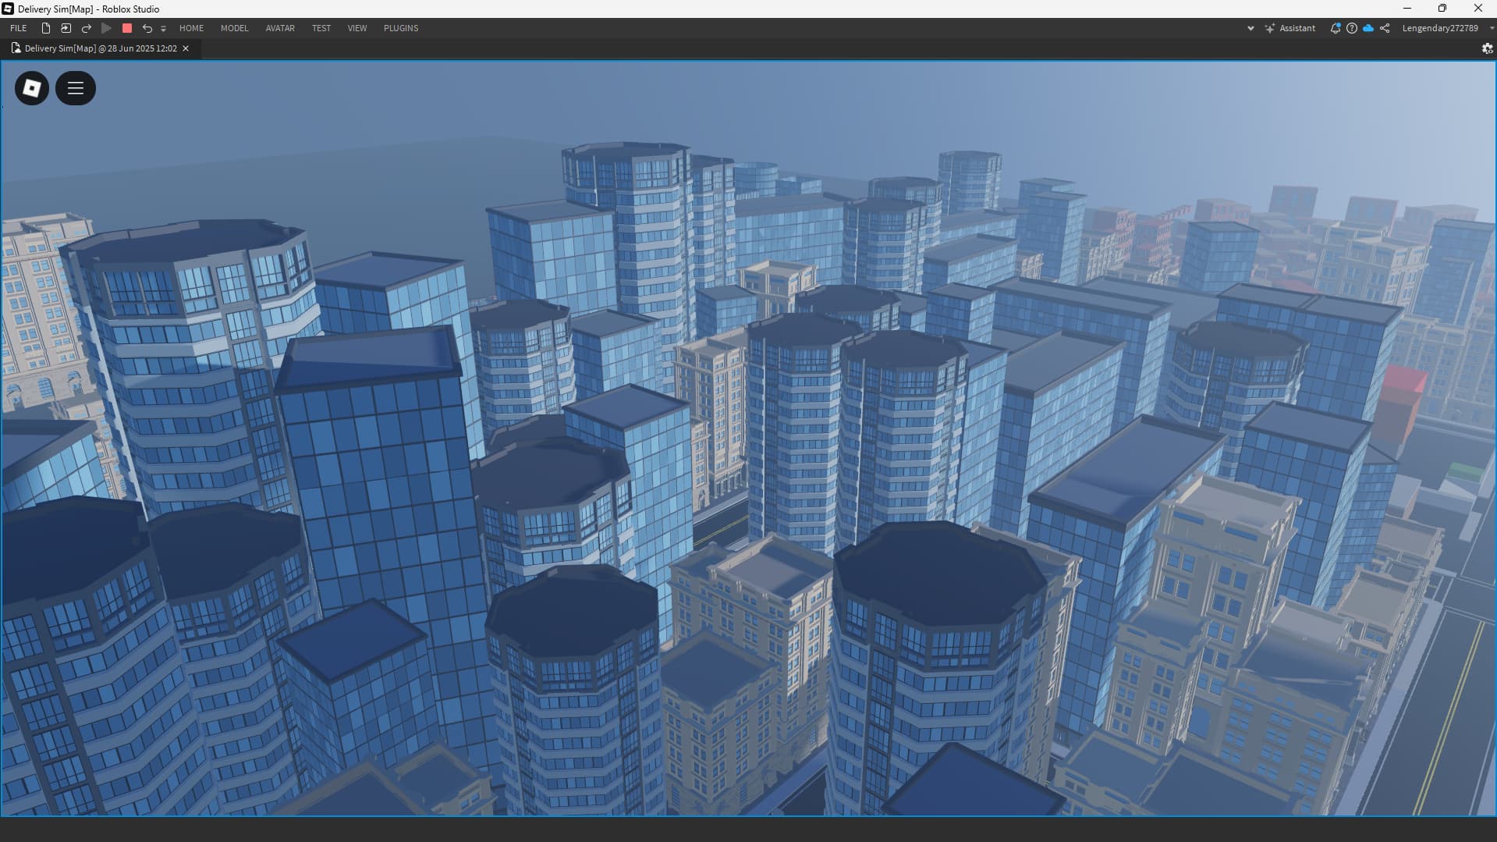Expand the quick access toolbar customize arrow
1497x842 pixels.
[x=163, y=29]
